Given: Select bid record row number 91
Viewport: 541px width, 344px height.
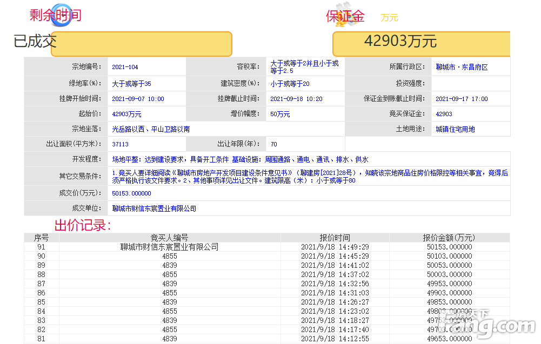Looking at the screenshot, I should pos(42,247).
